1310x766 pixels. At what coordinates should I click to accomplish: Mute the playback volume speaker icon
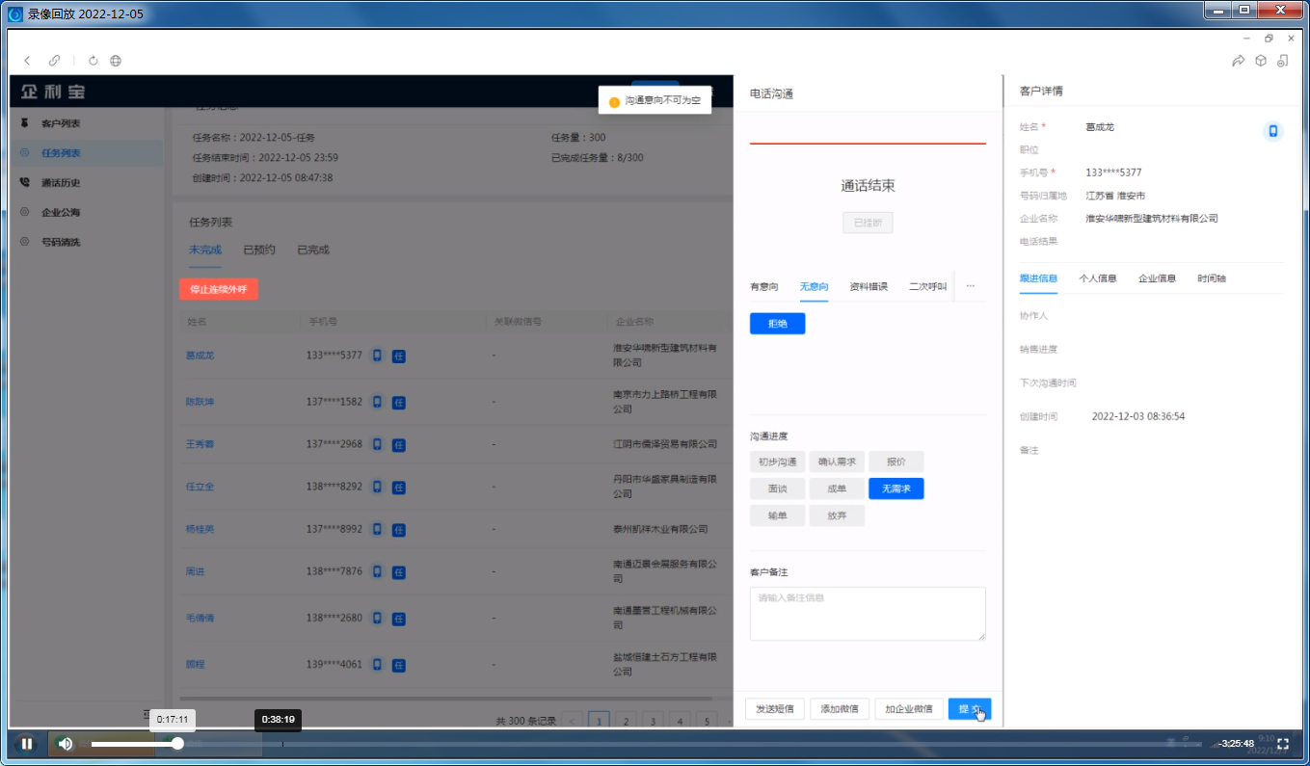pyautogui.click(x=65, y=743)
